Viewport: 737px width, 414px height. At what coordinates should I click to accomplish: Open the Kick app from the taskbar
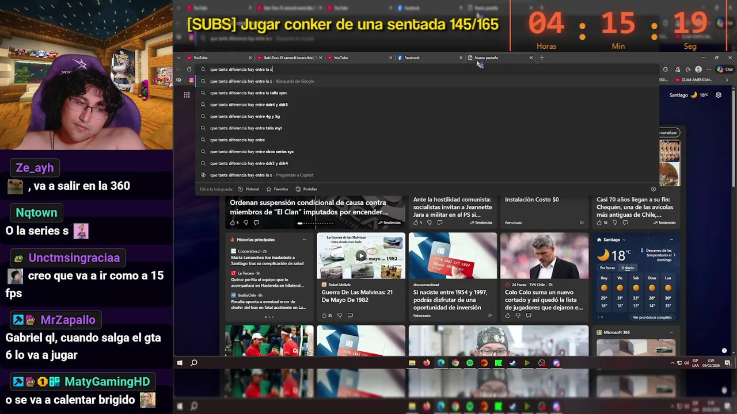coord(499,363)
